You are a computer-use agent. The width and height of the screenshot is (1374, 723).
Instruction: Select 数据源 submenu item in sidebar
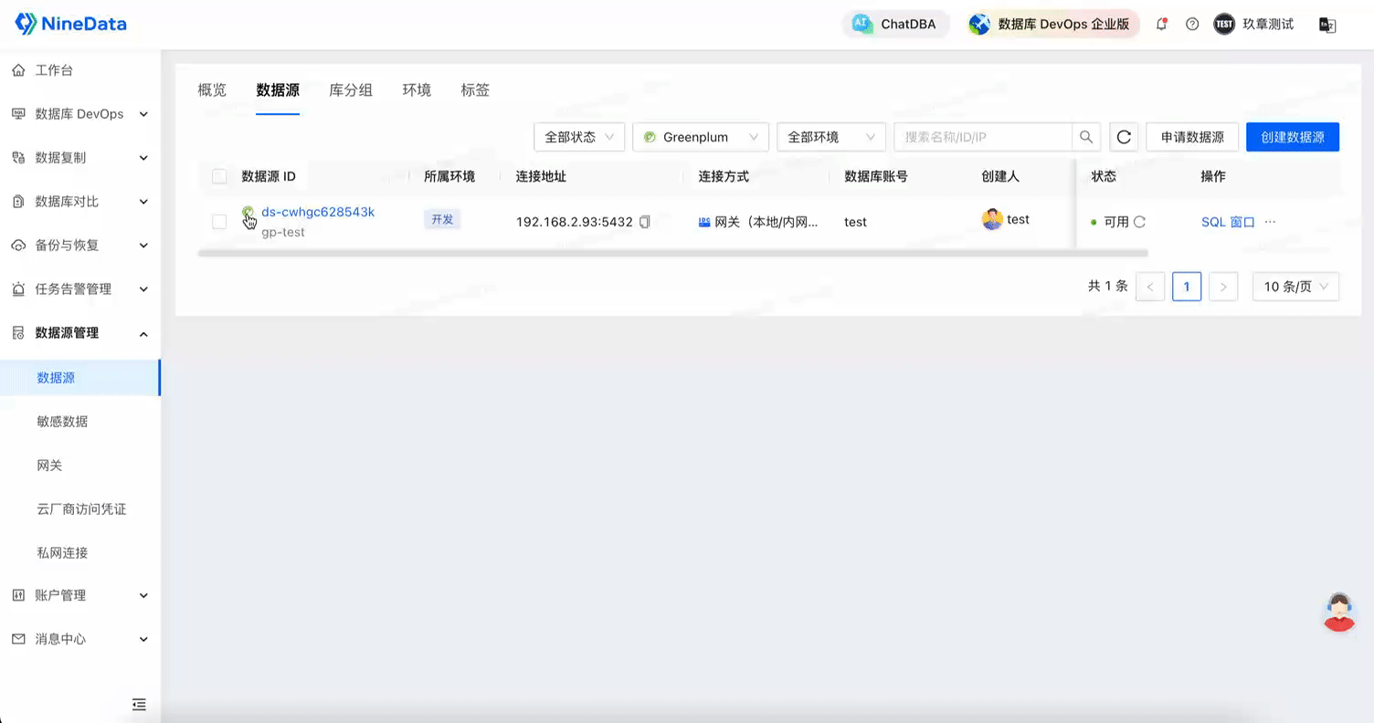point(80,377)
